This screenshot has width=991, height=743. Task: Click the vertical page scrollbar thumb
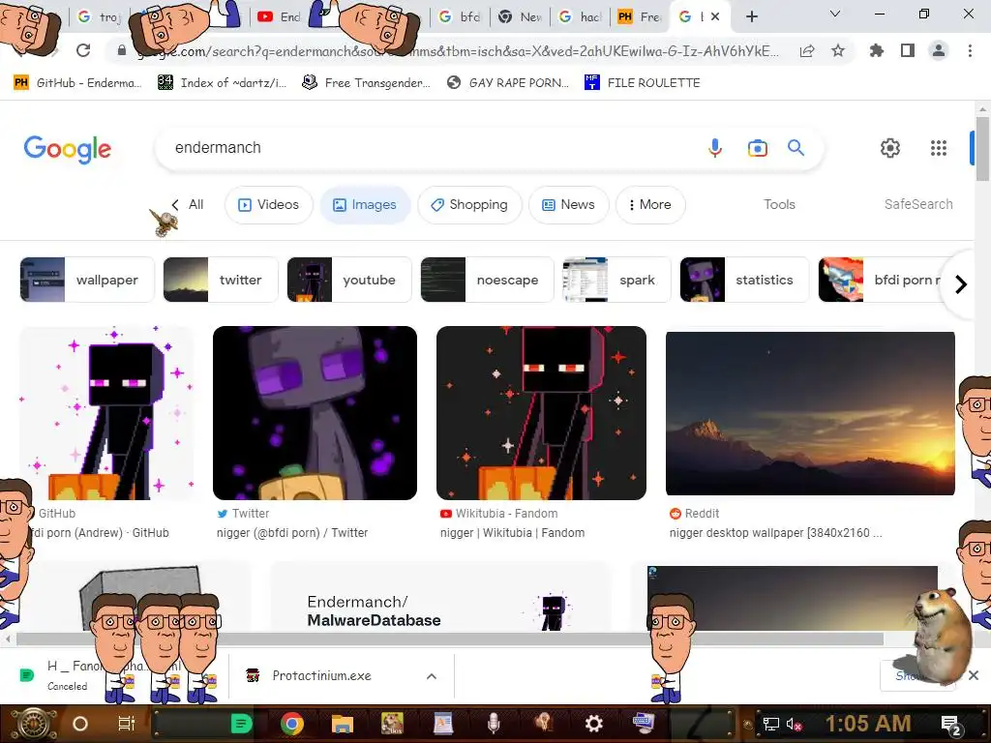click(x=983, y=148)
